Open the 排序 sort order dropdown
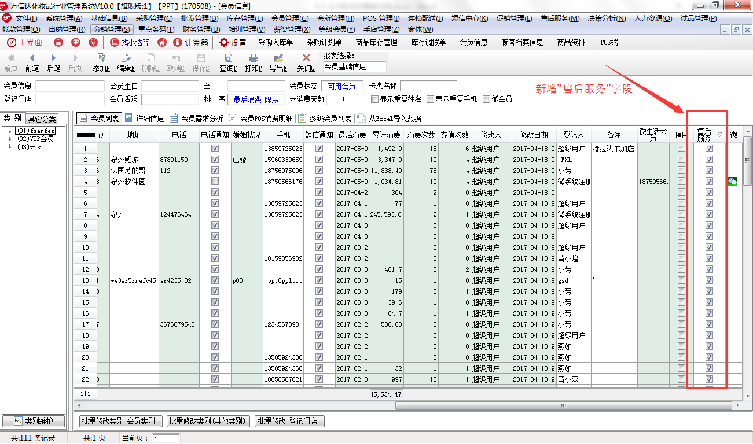The width and height of the screenshot is (753, 444). click(x=256, y=99)
